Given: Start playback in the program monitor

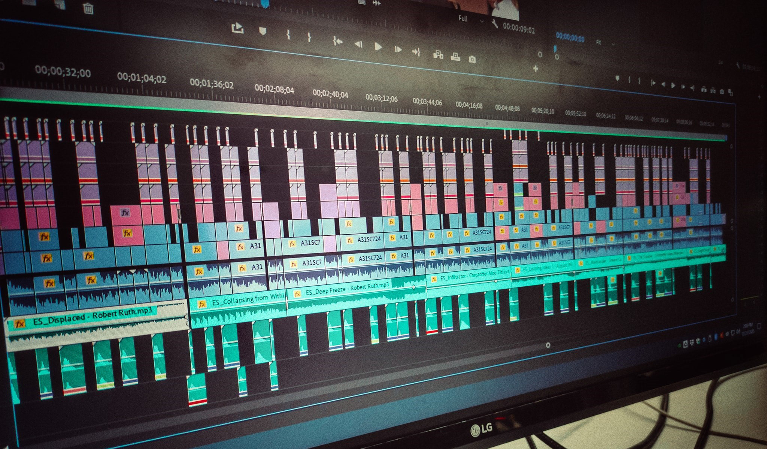Looking at the screenshot, I should pyautogui.click(x=673, y=85).
